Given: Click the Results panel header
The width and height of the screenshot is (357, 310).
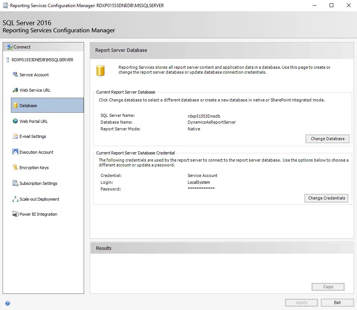Looking at the screenshot, I should point(222,248).
